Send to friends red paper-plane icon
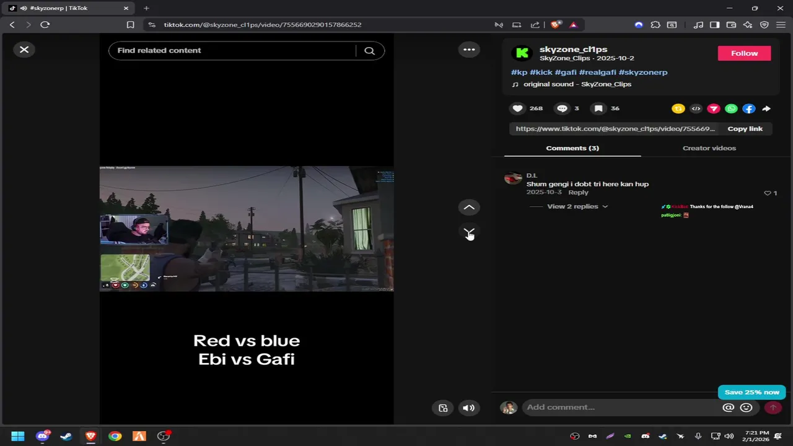The height and width of the screenshot is (446, 793). coord(714,108)
